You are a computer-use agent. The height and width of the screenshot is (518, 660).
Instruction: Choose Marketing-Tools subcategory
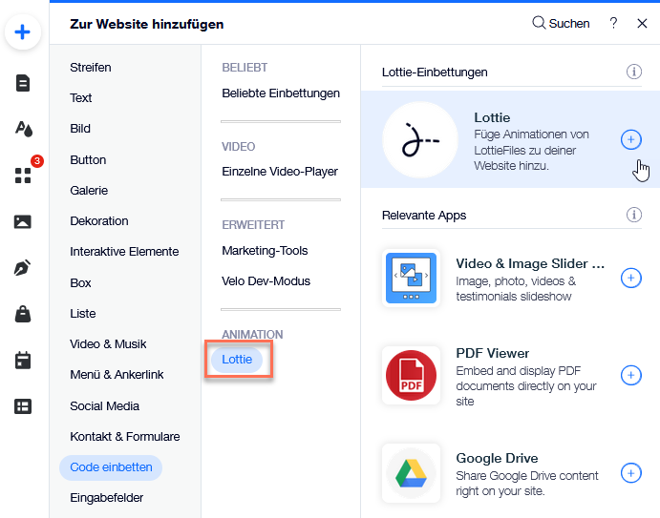[265, 251]
